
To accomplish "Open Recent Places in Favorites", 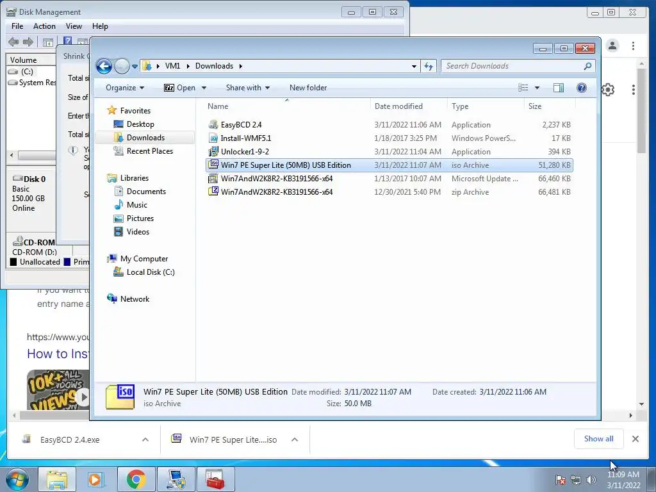I will [150, 151].
